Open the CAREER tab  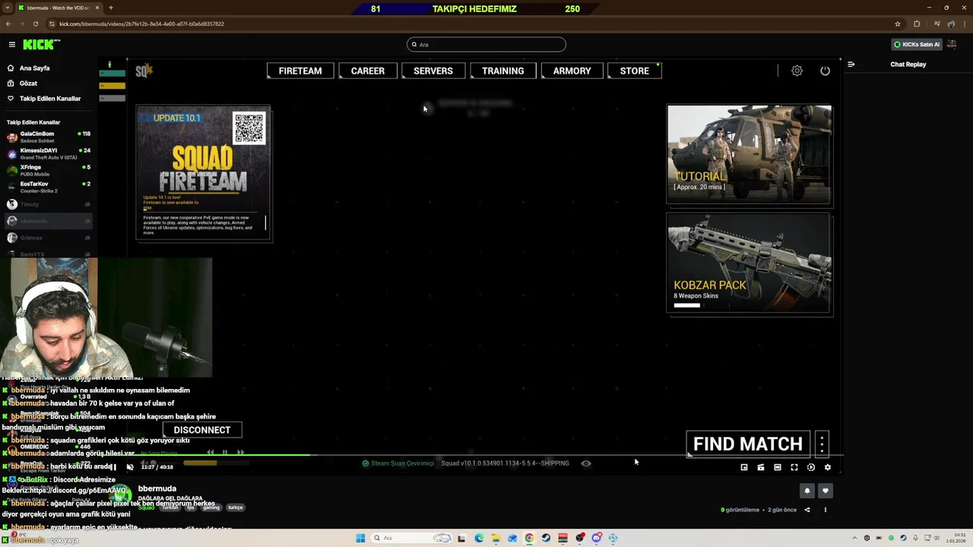[x=368, y=71]
